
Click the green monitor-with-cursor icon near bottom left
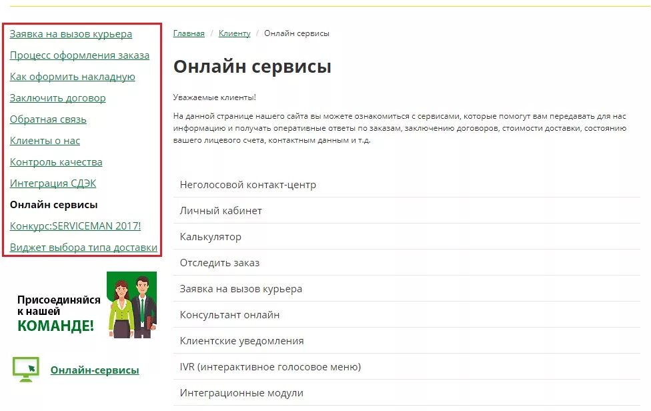tap(27, 369)
